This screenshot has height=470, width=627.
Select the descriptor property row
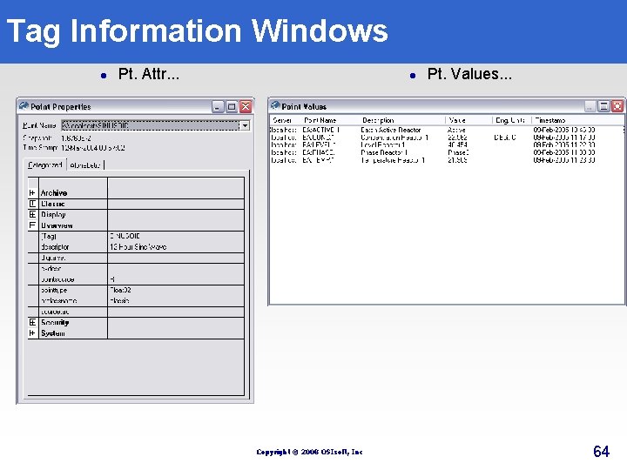click(x=136, y=247)
